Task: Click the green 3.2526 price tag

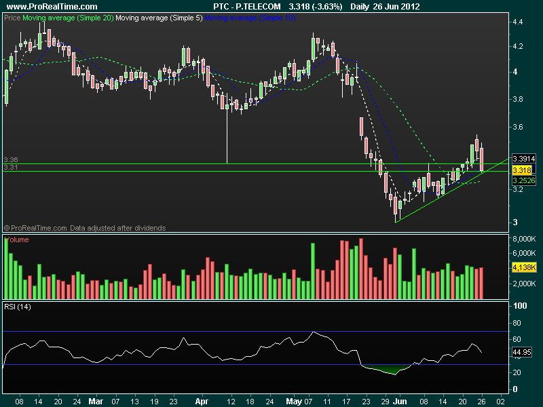Action: point(523,180)
